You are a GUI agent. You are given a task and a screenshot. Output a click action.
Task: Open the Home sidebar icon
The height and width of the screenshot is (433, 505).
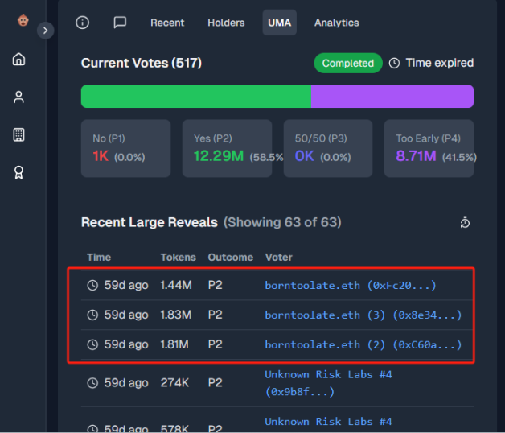tap(19, 60)
